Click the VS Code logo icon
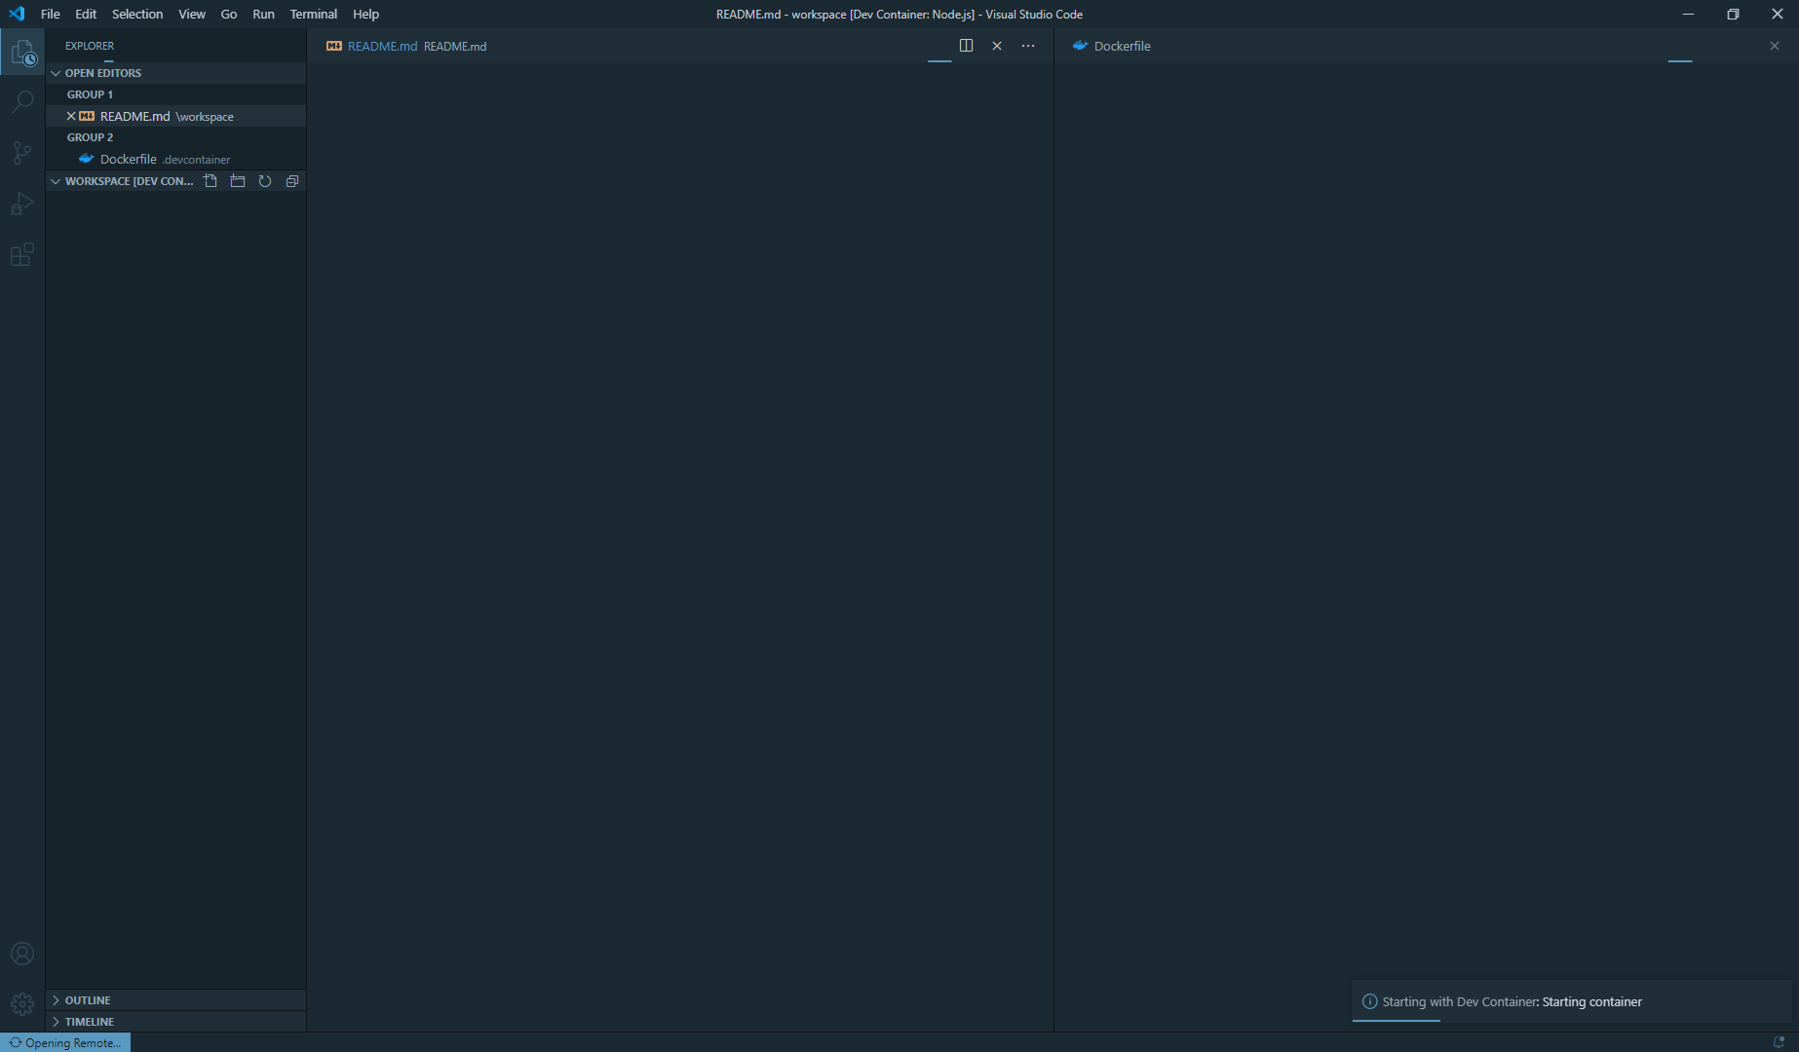The height and width of the screenshot is (1052, 1799). (x=17, y=14)
